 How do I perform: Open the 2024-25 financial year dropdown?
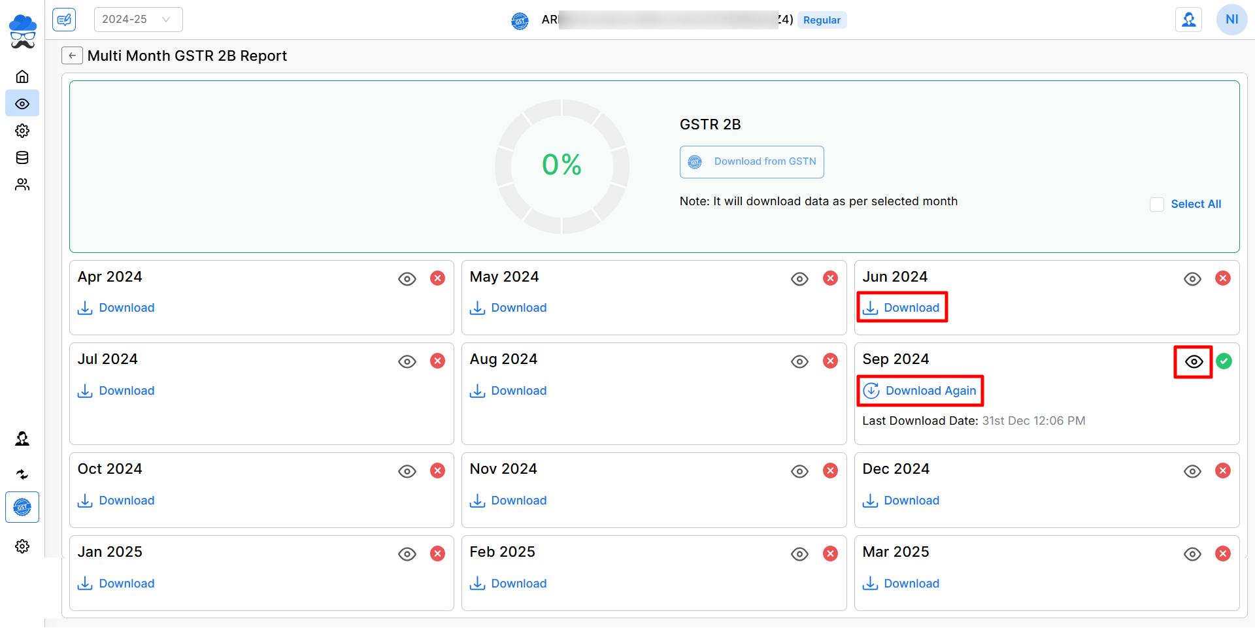click(x=138, y=20)
